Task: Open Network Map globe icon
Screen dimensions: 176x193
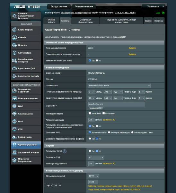Action: click(14, 30)
